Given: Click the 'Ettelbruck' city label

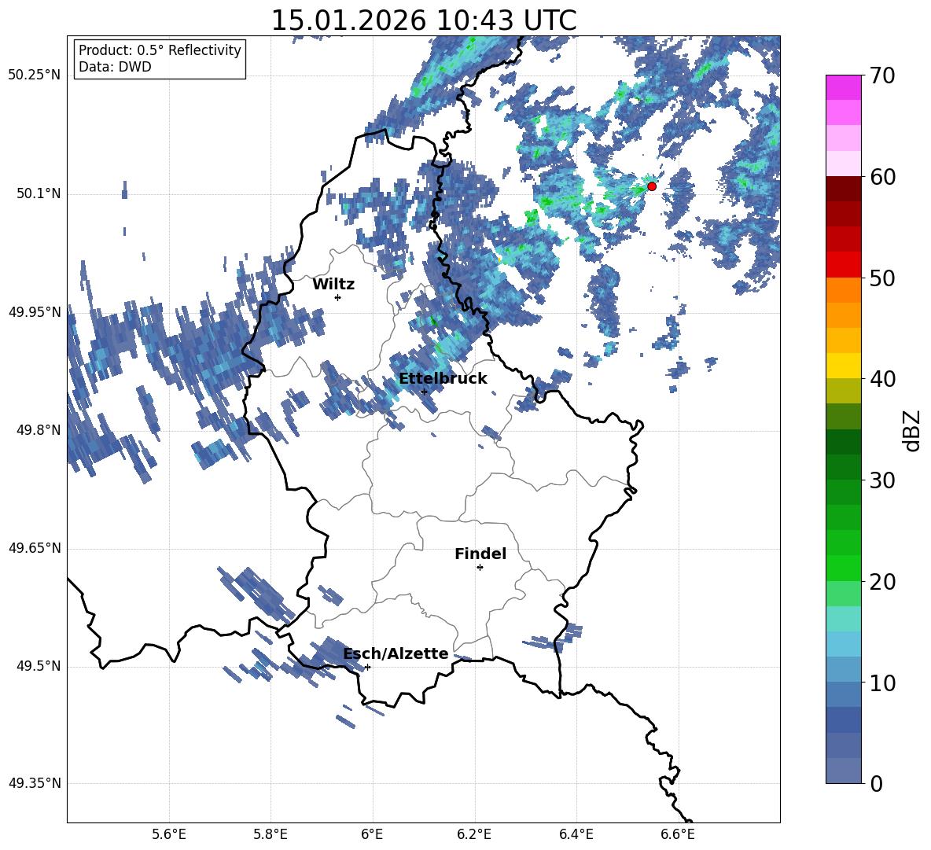Looking at the screenshot, I should (443, 379).
